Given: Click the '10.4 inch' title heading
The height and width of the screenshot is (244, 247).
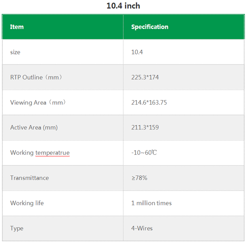Looking at the screenshot, I should point(123,6).
